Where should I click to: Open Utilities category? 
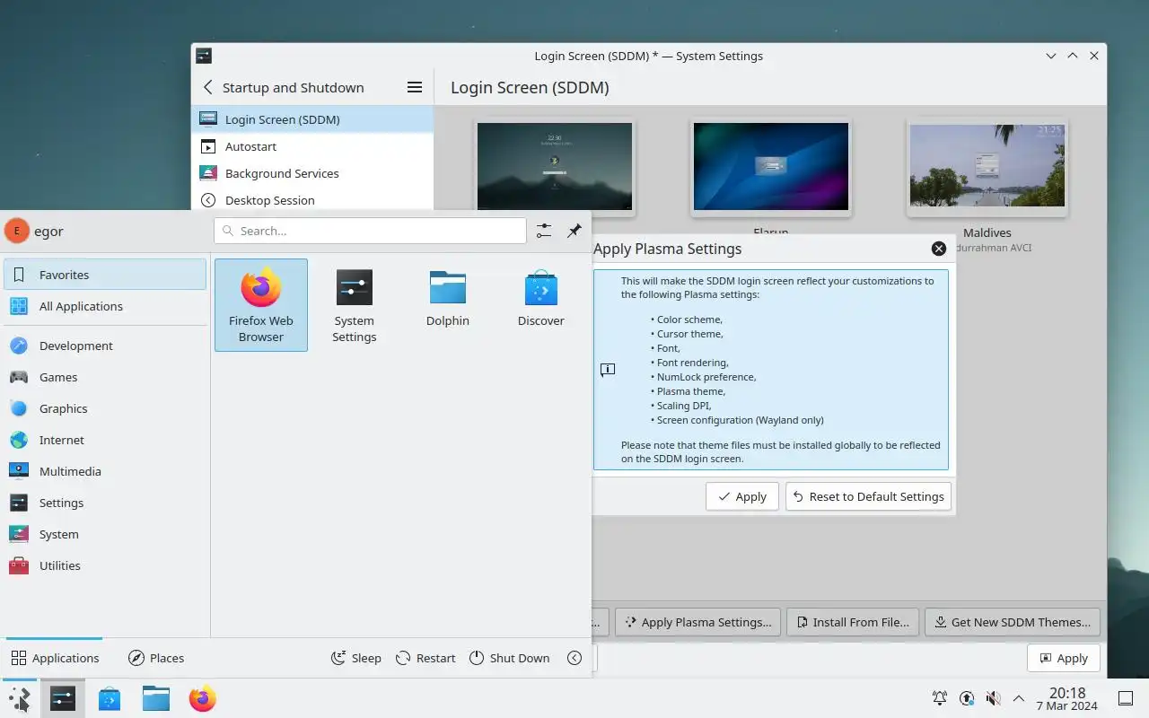(105, 565)
